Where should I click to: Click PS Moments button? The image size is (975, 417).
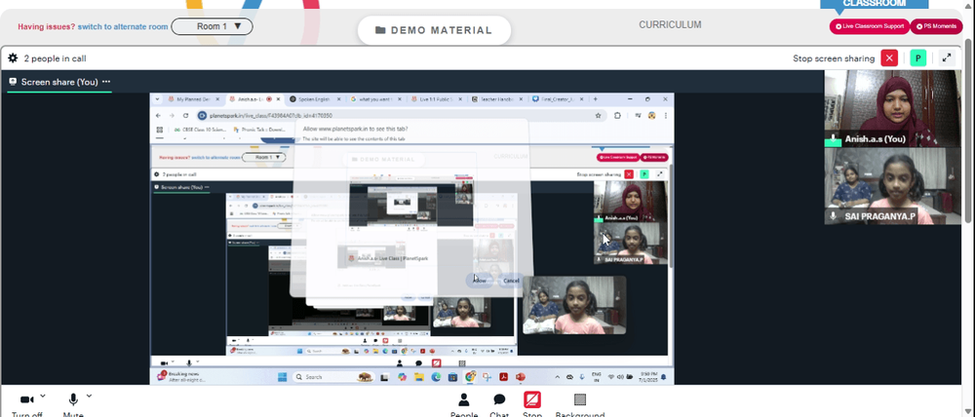pyautogui.click(x=936, y=26)
